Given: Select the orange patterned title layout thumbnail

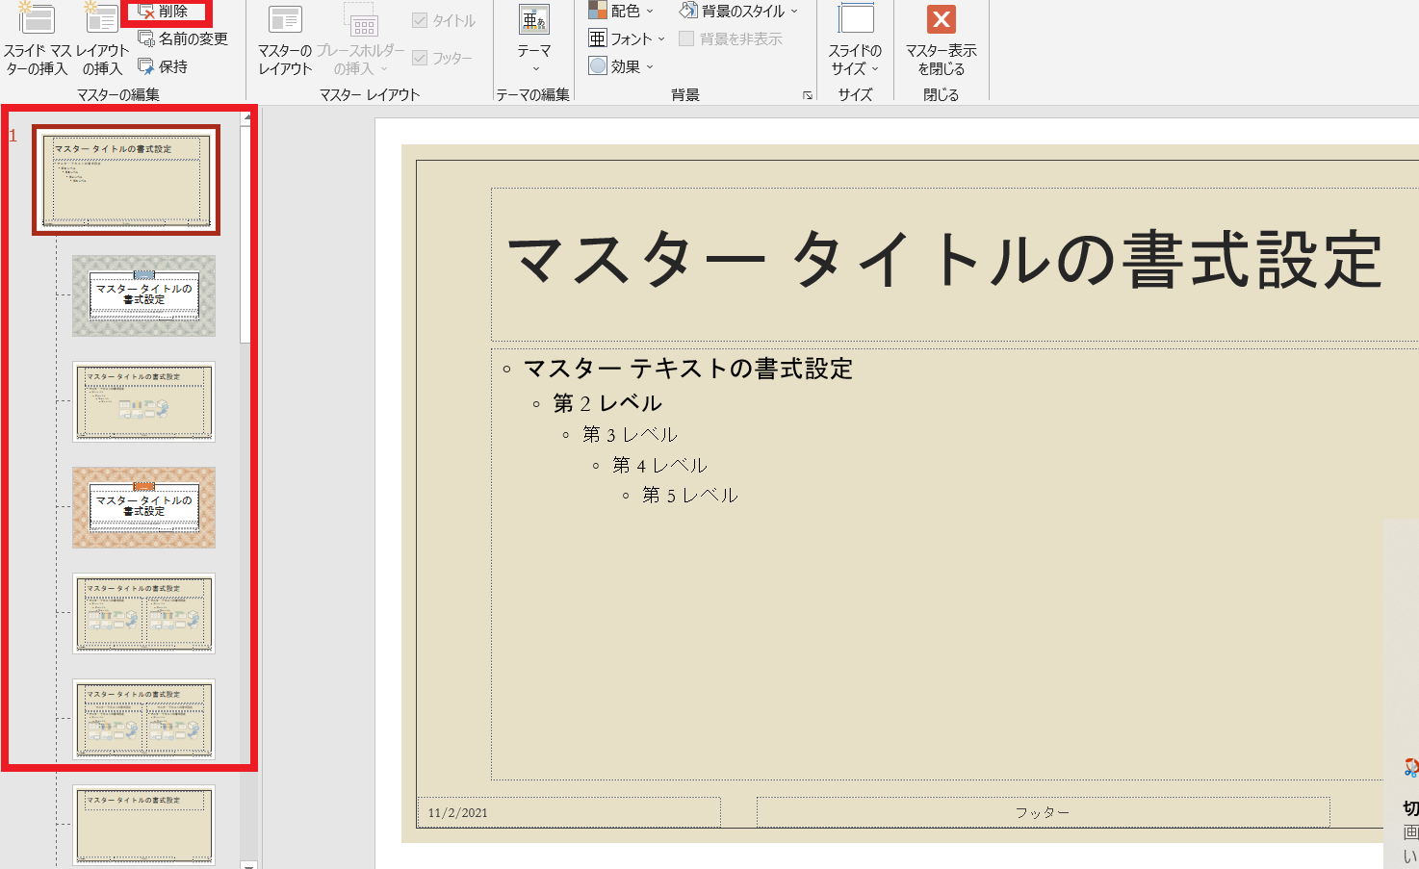Looking at the screenshot, I should 143,507.
